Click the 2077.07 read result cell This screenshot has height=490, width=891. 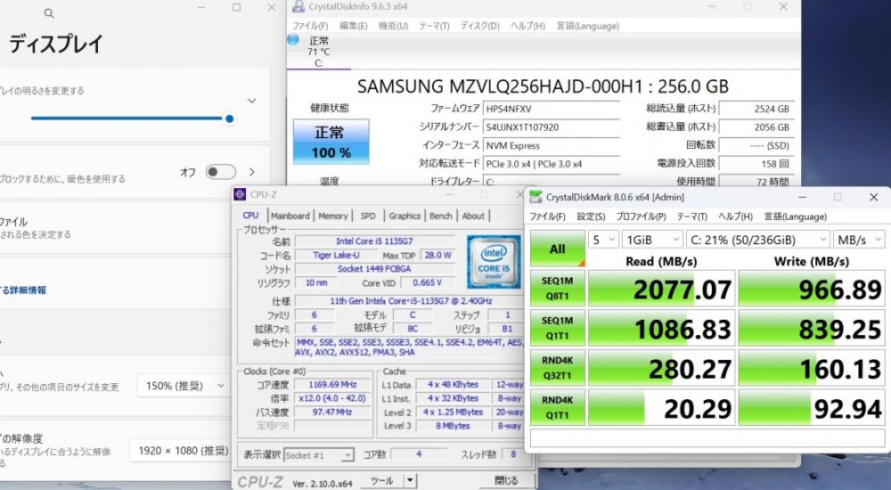point(661,289)
